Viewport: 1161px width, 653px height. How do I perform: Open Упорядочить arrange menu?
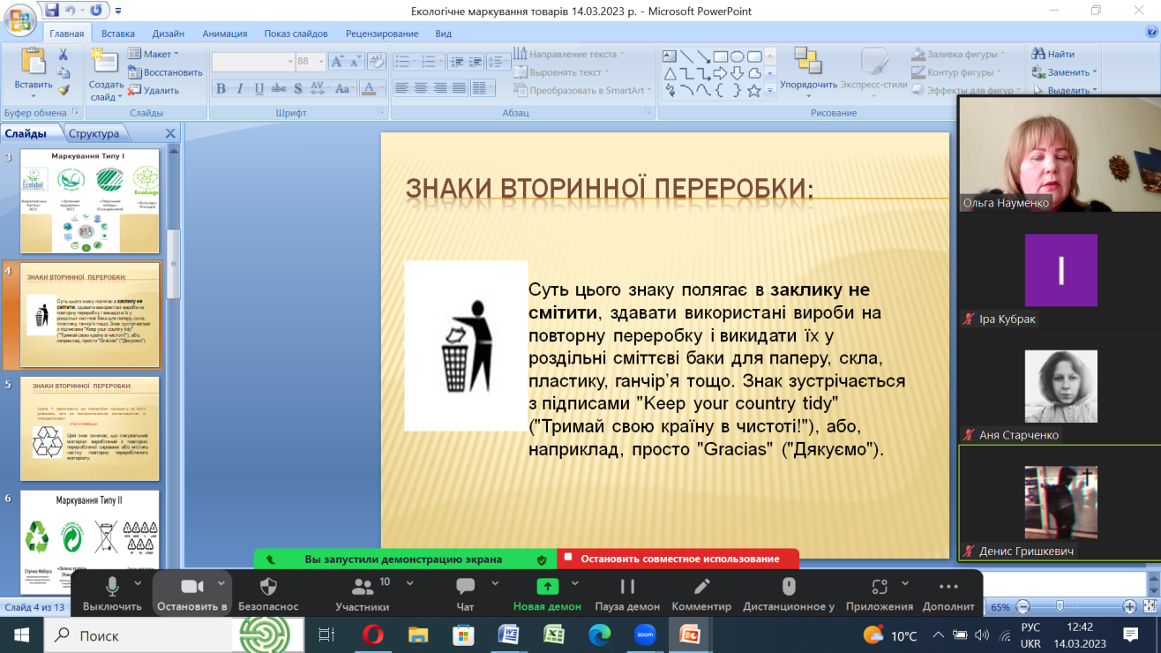pyautogui.click(x=808, y=72)
